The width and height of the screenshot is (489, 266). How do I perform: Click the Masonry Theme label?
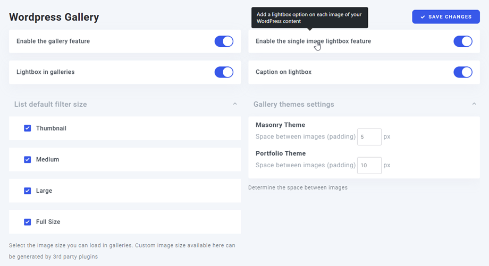(x=280, y=125)
